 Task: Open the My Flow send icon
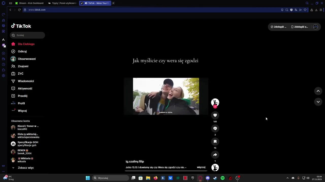[300, 10]
